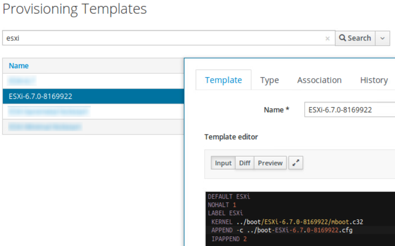Clear the esxi search text
Screen dimensions: 395x246
click(327, 38)
